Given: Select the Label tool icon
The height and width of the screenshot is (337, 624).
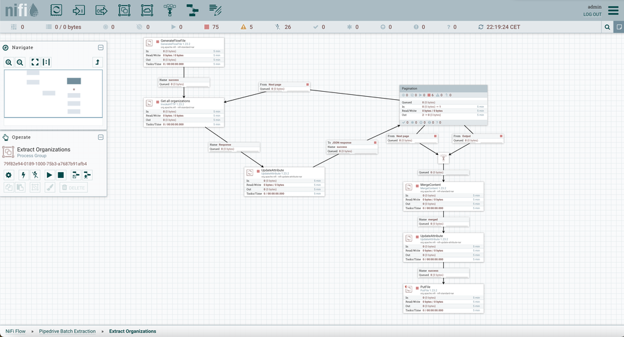Looking at the screenshot, I should tap(215, 10).
